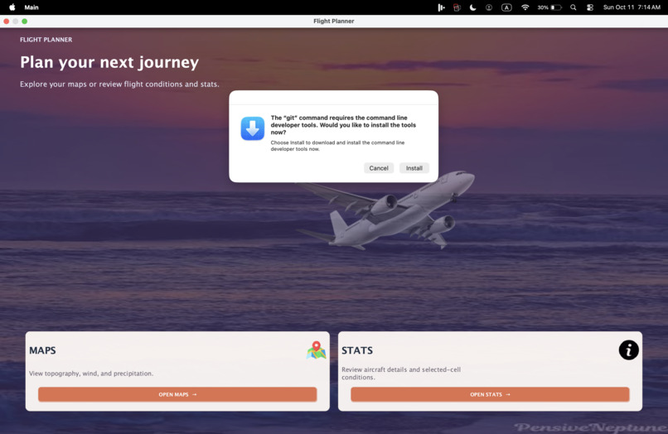Click the keyboard input source A icon
This screenshot has width=668, height=434.
pos(506,7)
